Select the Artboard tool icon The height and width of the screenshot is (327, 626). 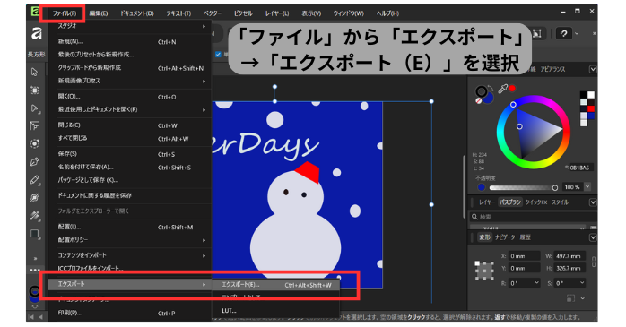(35, 90)
